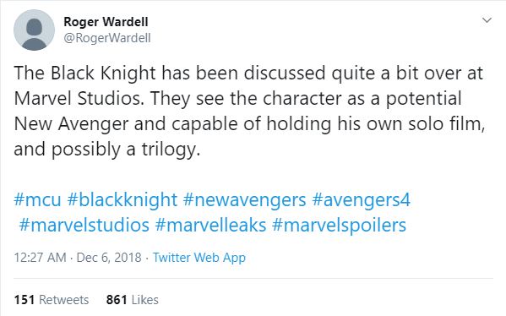Open the Roger Wardell display name
The height and width of the screenshot is (316, 506).
pyautogui.click(x=106, y=22)
